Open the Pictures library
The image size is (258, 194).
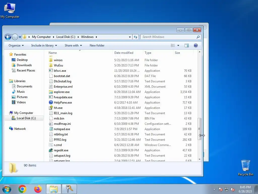pyautogui.click(x=20, y=97)
